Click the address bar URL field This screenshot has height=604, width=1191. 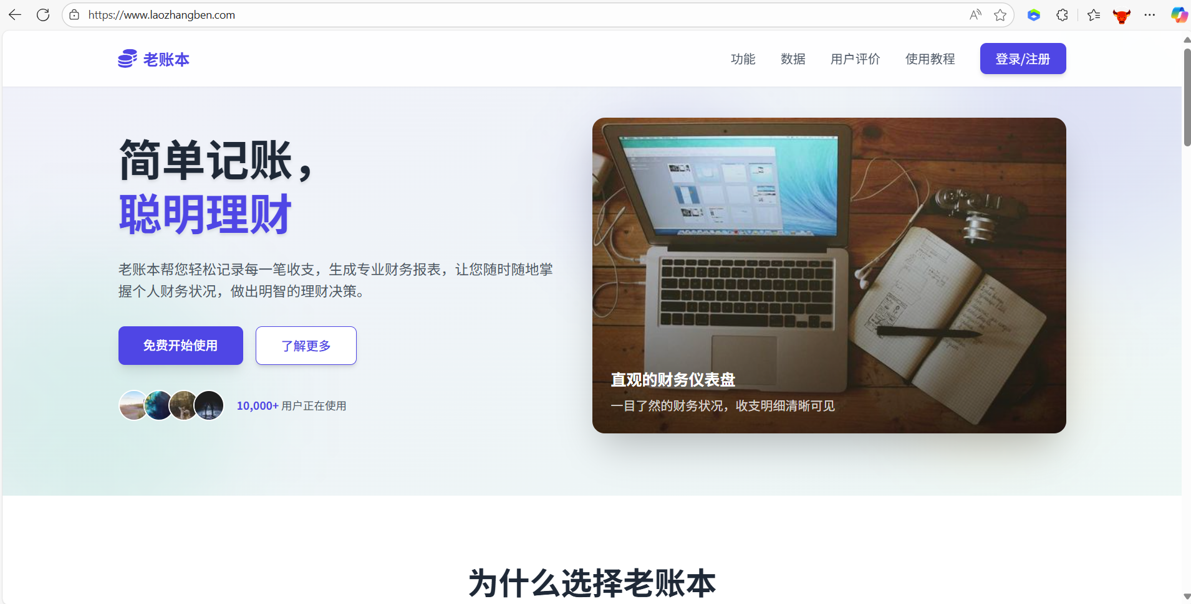pyautogui.click(x=524, y=15)
